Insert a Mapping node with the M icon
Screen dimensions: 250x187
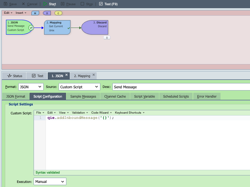pos(35,13)
